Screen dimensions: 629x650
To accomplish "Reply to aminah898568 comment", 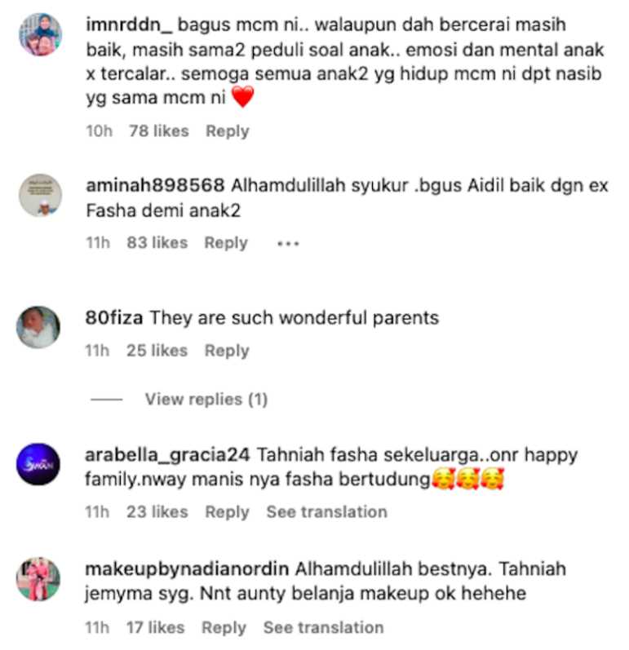I will (226, 243).
